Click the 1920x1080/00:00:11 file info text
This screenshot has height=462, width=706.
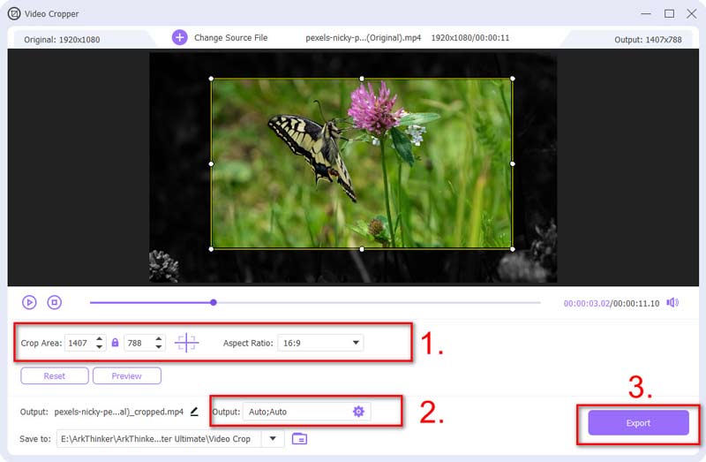470,38
